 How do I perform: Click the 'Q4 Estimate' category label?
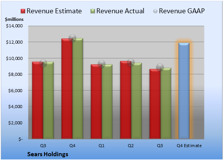click(x=189, y=146)
